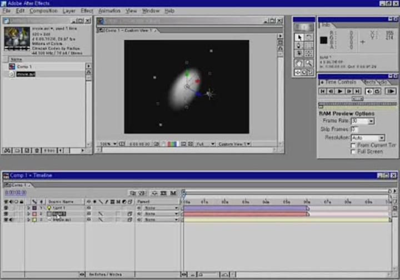Step forward one frame in Time Controls
Viewport: 400px width, 280px height.
349,91
